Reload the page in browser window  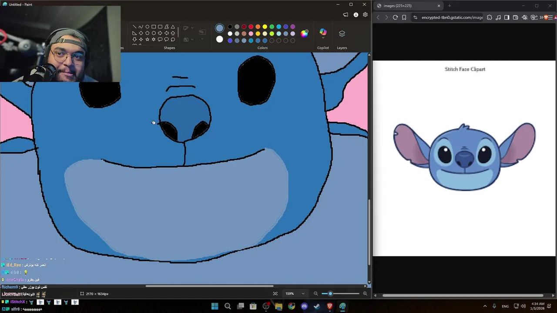pyautogui.click(x=395, y=17)
